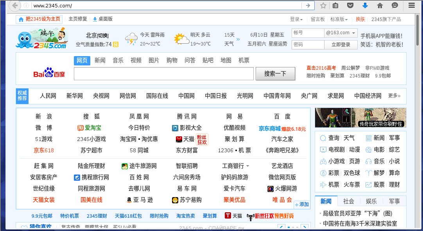Click the Pocket save icon

tap(350, 5)
